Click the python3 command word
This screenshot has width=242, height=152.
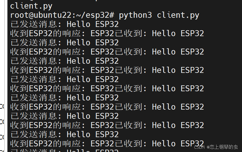[x=135, y=15]
